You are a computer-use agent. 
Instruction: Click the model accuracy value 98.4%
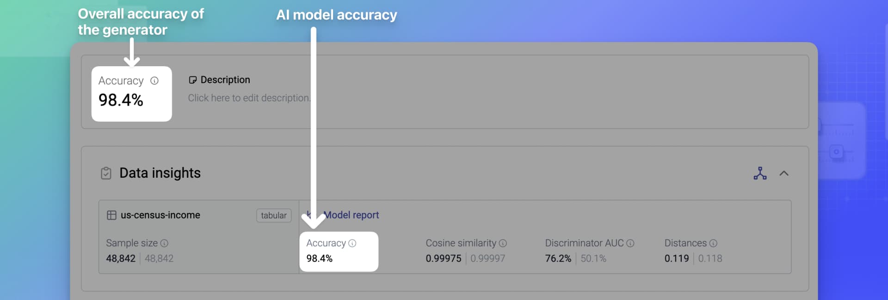[x=319, y=258]
